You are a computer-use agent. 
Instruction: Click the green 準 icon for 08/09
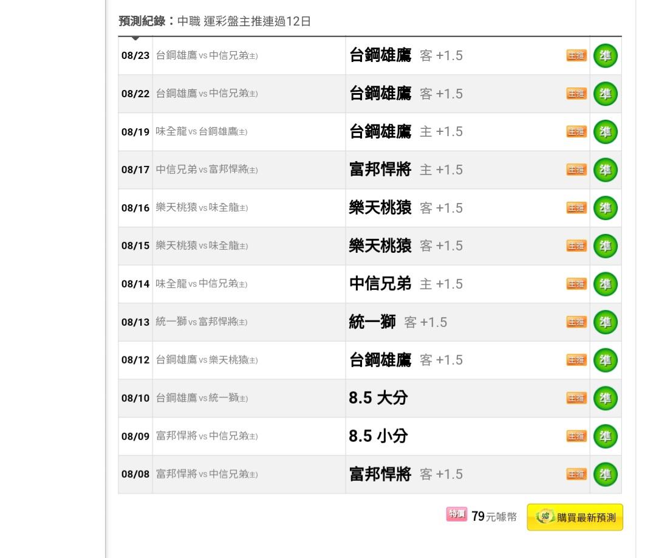[x=606, y=436]
